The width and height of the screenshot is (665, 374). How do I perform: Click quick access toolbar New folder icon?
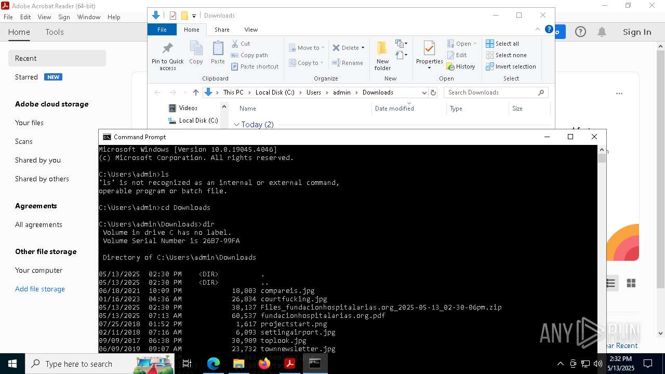click(184, 16)
